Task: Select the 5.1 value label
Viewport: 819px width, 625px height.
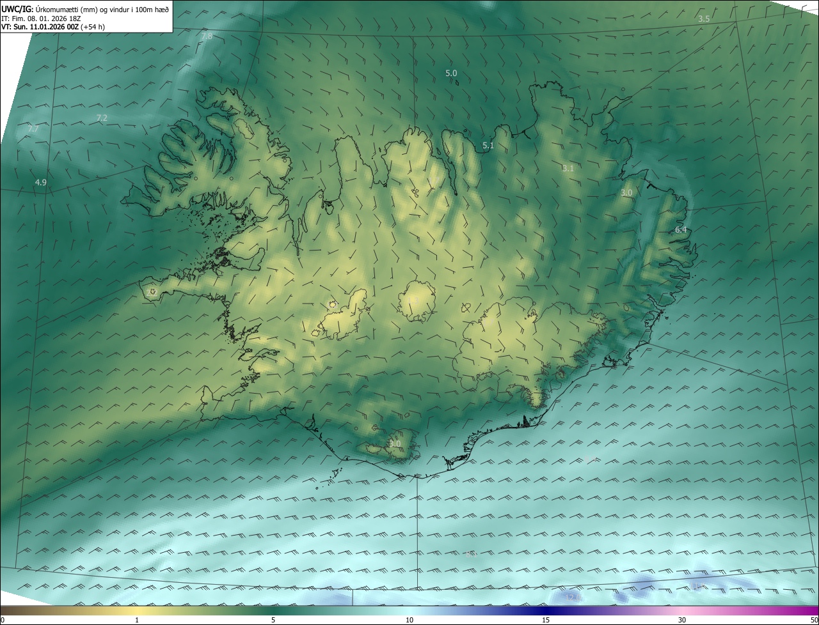Action: pyautogui.click(x=488, y=145)
